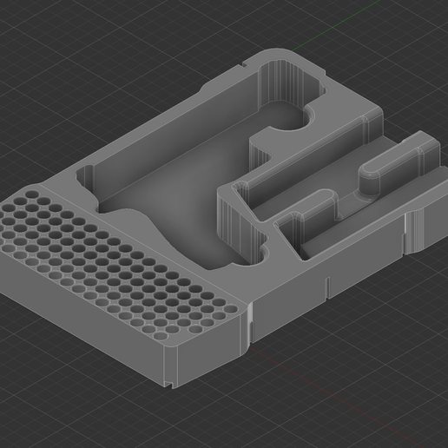
Task: Click the pill-shaped raised boss in the right compartment
Action: 369,180
